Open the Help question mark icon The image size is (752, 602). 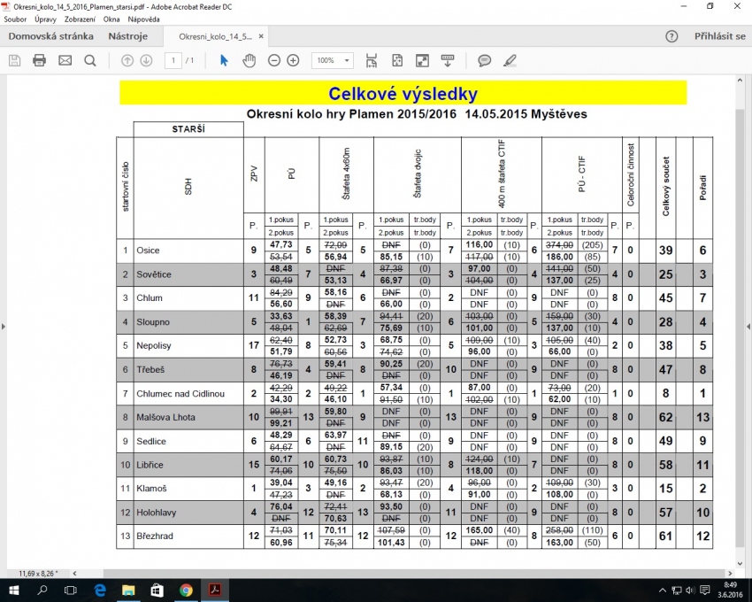point(671,36)
